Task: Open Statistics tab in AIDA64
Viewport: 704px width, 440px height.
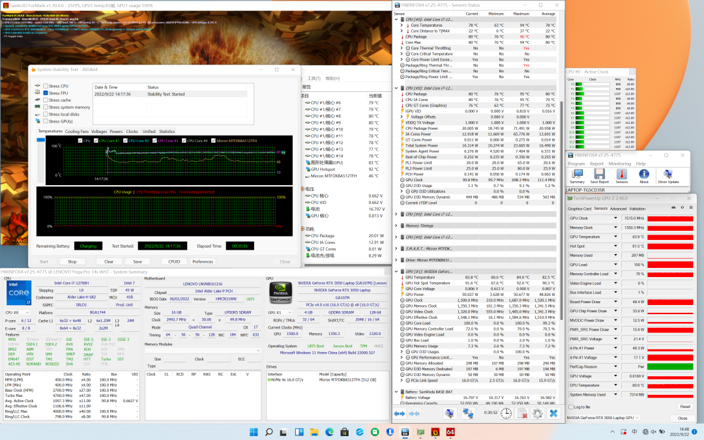Action: tap(167, 132)
